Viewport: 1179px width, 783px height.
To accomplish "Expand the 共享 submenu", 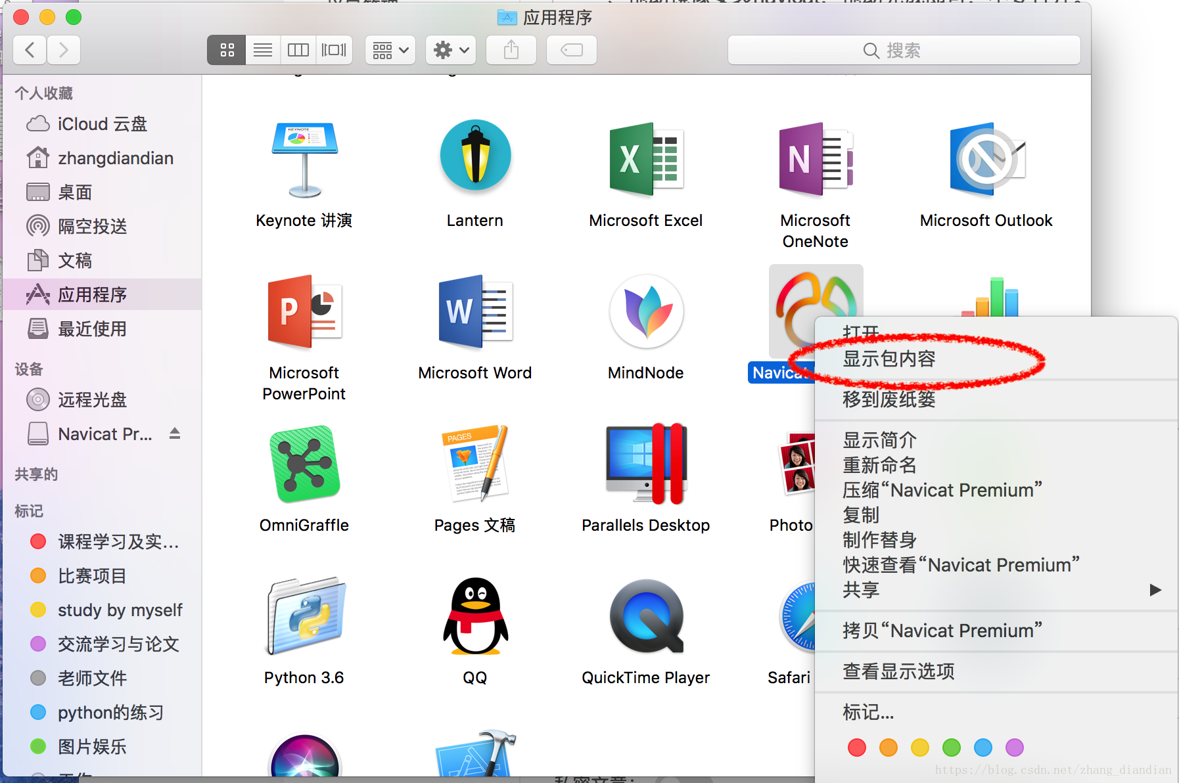I will coord(996,590).
